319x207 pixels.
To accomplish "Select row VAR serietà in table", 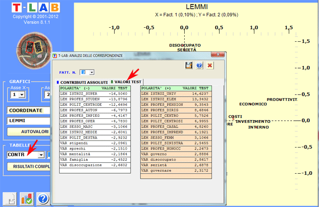I will click(176, 165).
